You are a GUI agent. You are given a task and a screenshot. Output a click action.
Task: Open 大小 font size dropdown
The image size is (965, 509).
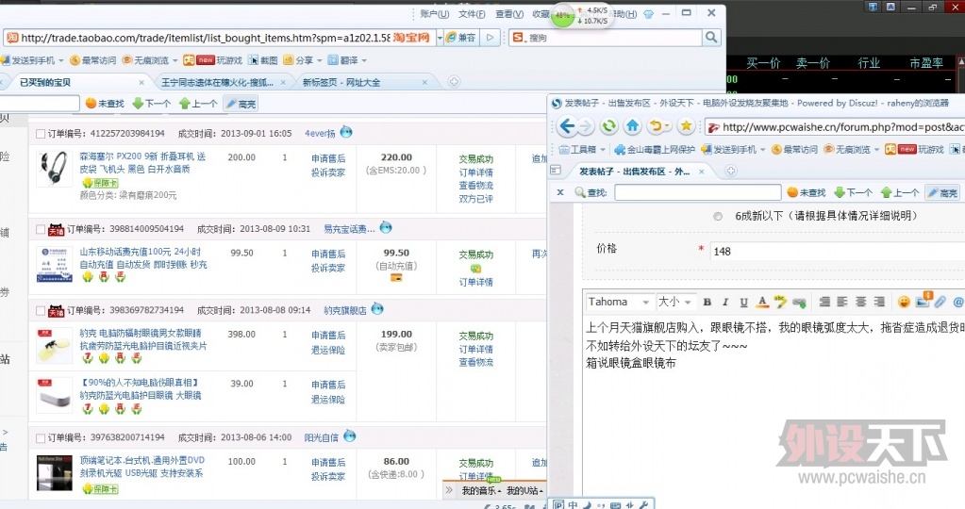674,302
